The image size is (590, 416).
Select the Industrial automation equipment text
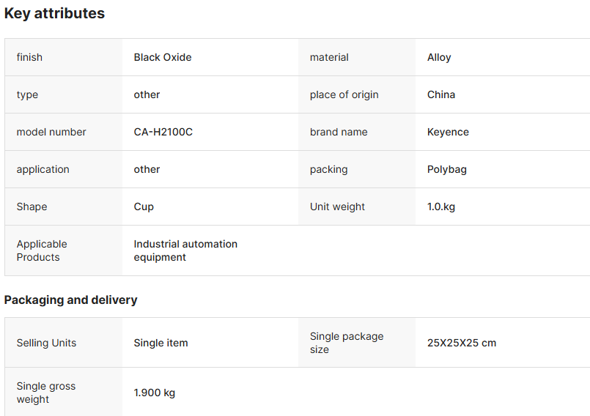click(185, 250)
